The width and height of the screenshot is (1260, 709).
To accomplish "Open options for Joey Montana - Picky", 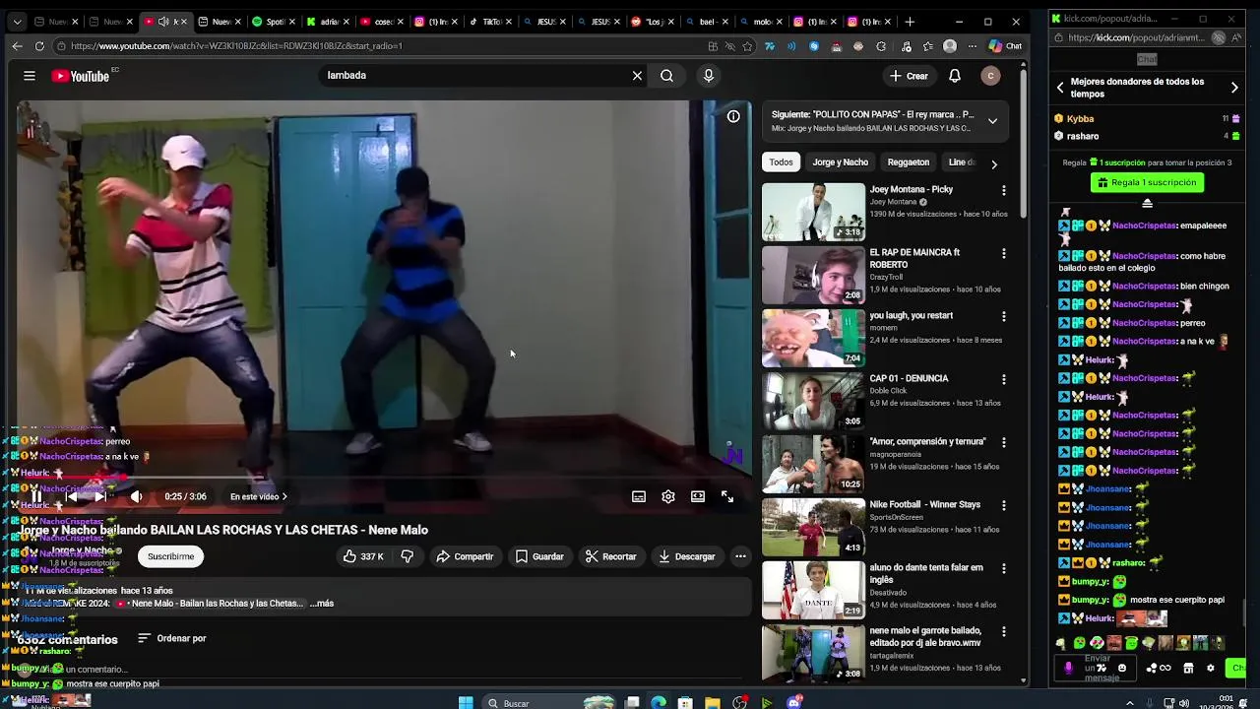I will point(1003,190).
